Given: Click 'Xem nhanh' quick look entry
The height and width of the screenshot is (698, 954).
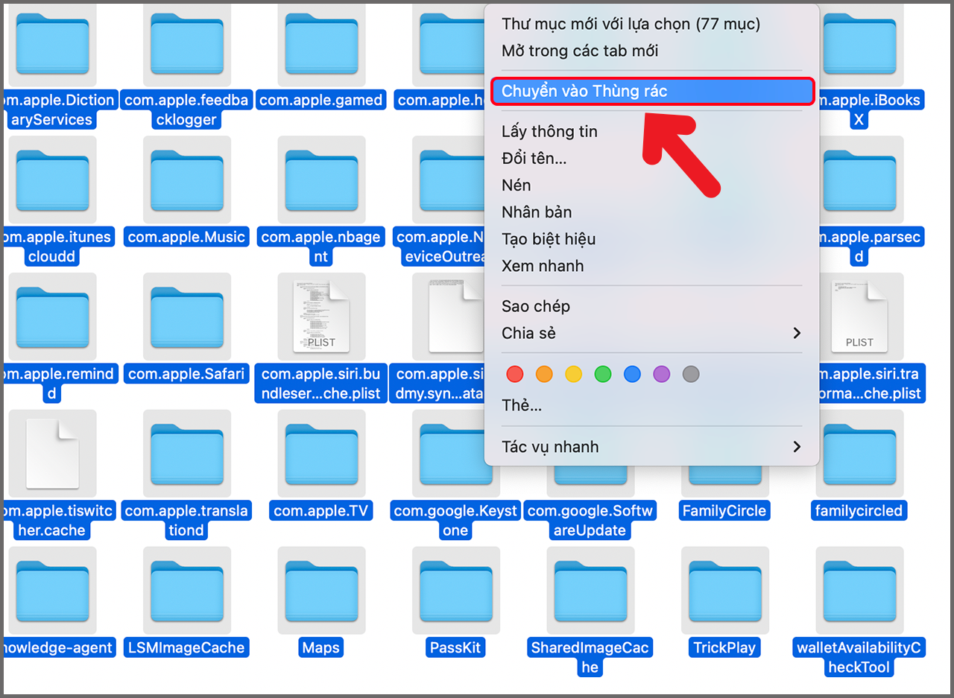Looking at the screenshot, I should [x=651, y=265].
